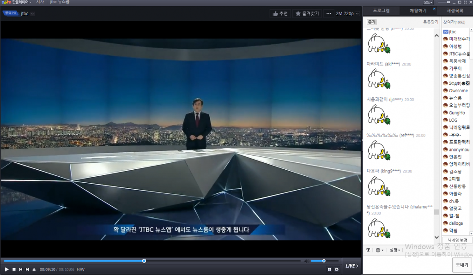Click the sticker posted by %‰%‰%‰
Viewport: 473px width, 275px height.
(x=379, y=150)
